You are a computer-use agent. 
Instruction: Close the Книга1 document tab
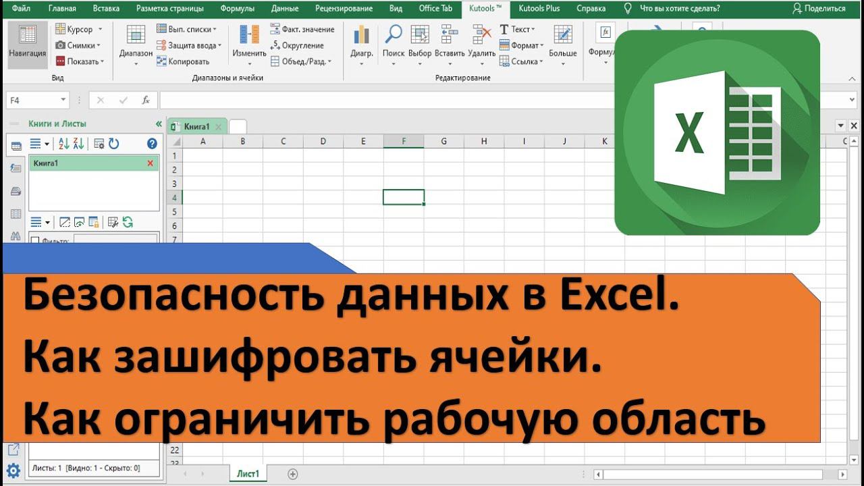coord(217,127)
